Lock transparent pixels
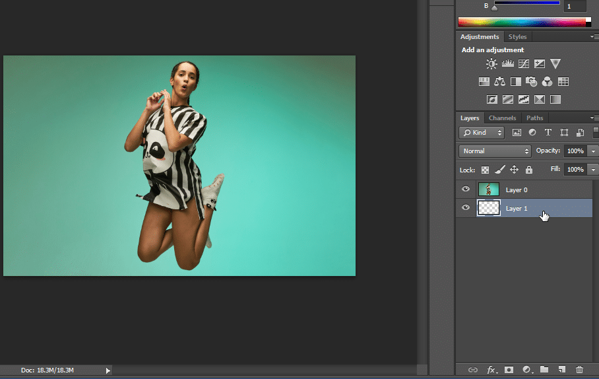This screenshot has width=599, height=379. click(485, 170)
